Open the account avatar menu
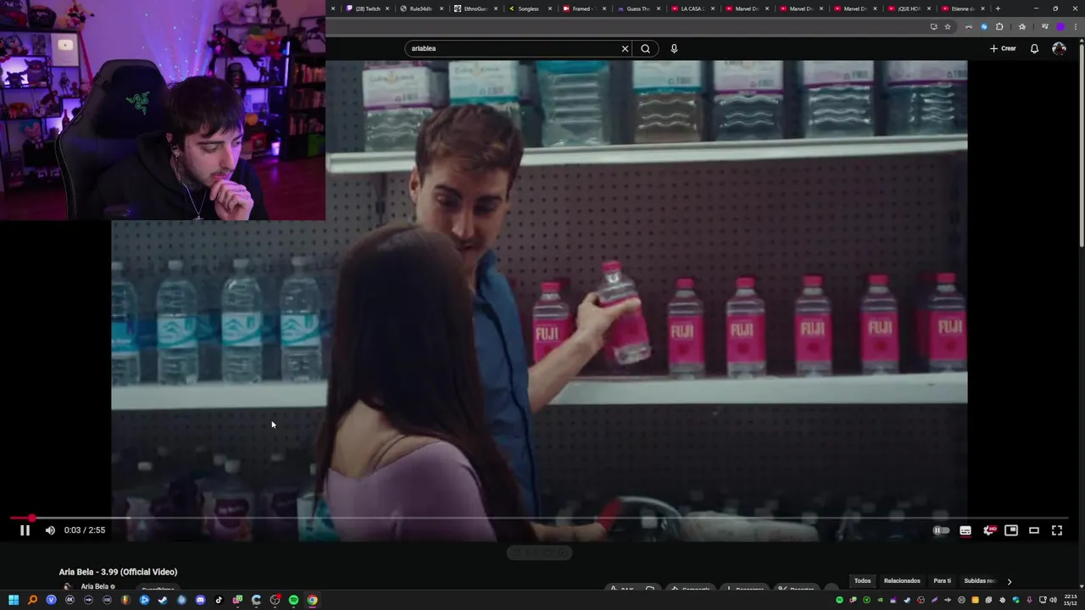 point(1059,48)
